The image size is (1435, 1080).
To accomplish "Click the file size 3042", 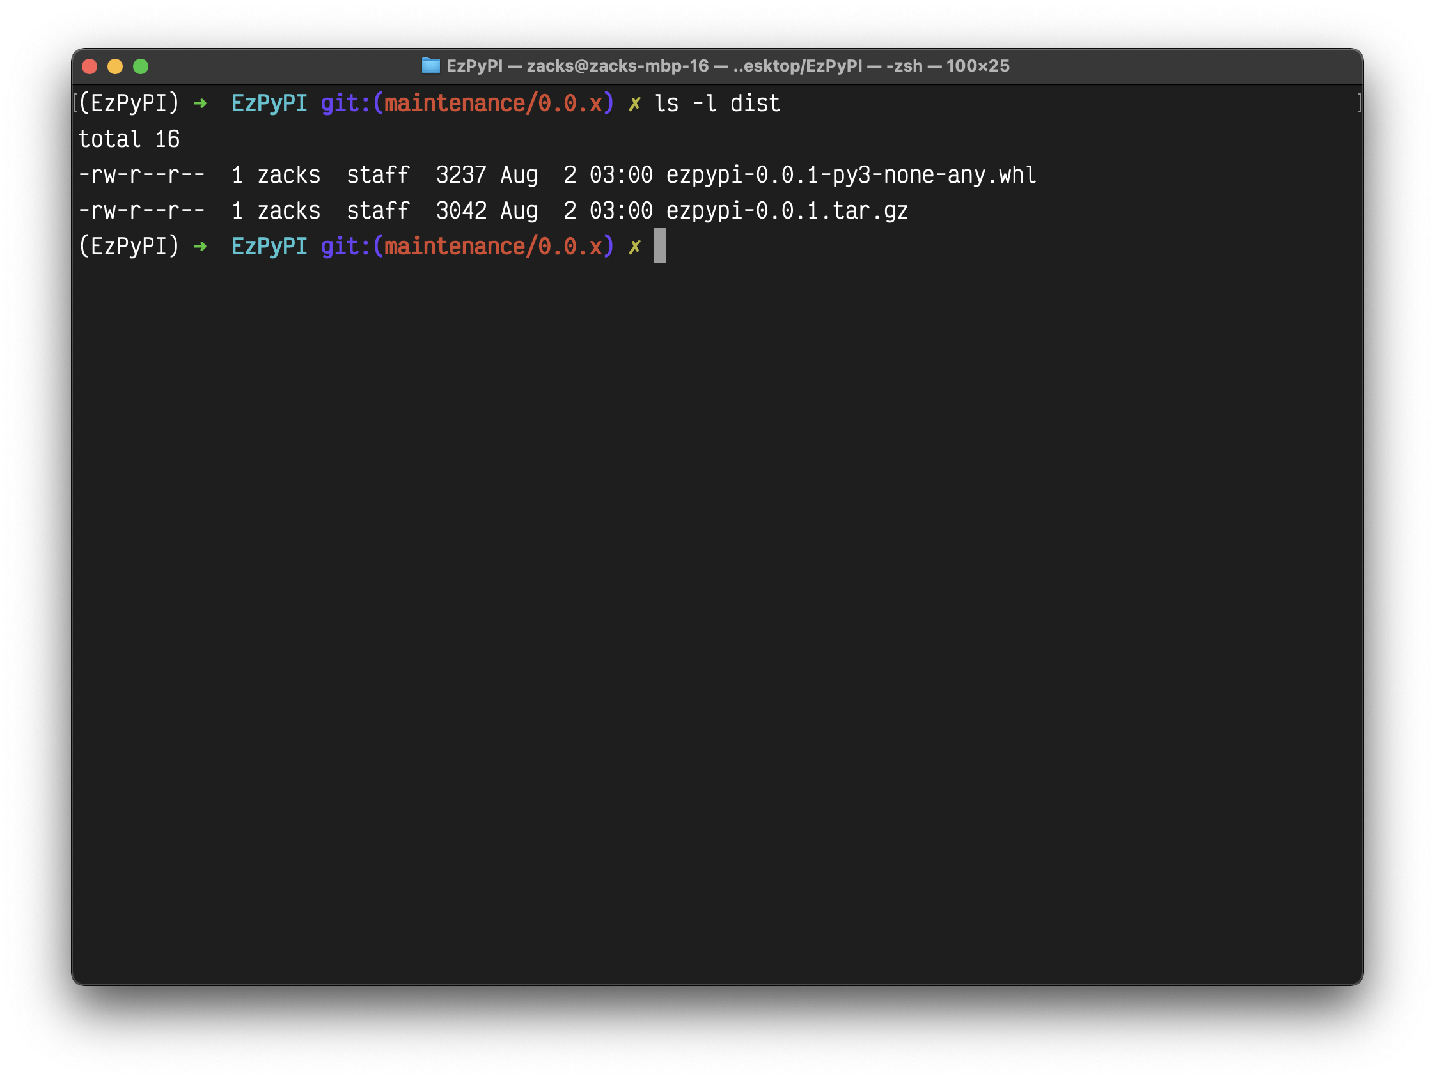I will tap(460, 211).
